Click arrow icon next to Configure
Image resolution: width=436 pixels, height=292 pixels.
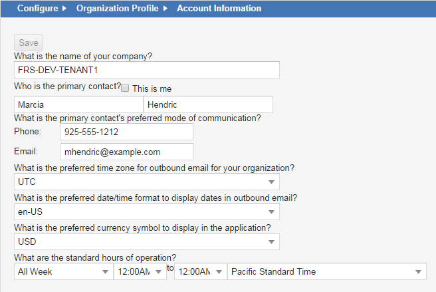[64, 9]
